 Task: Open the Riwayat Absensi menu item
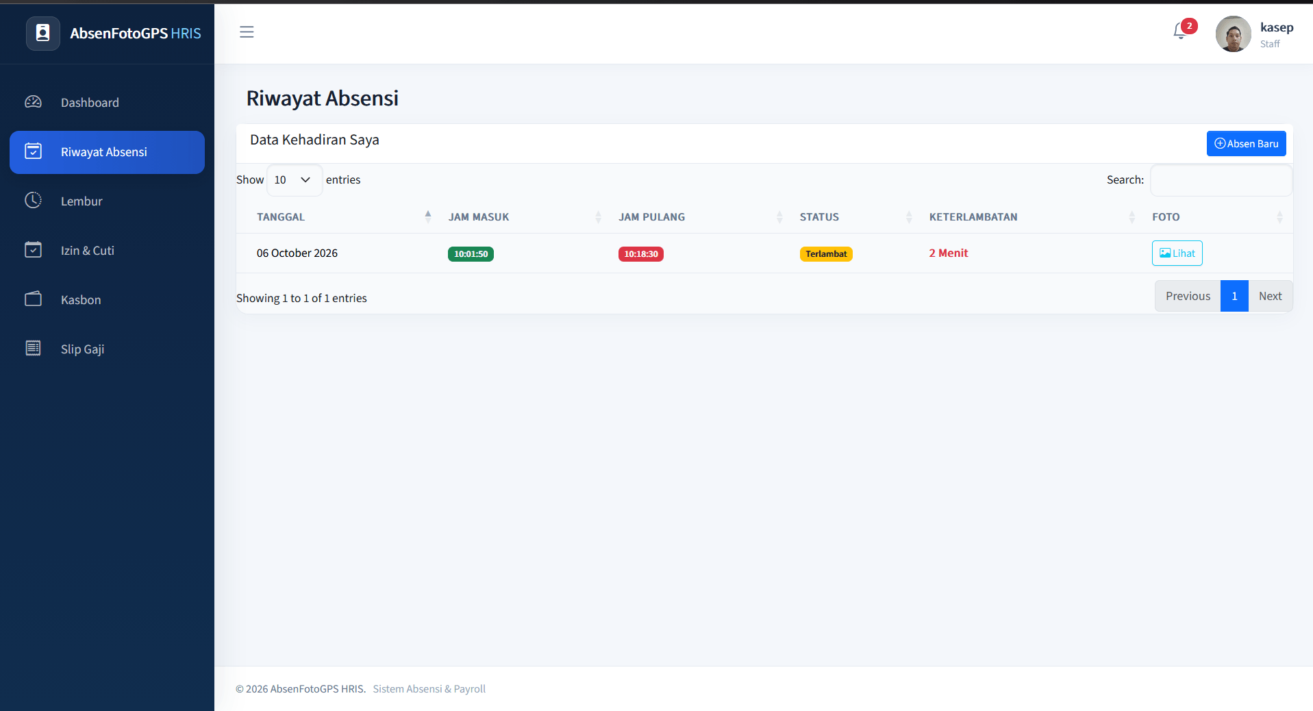[x=107, y=152]
